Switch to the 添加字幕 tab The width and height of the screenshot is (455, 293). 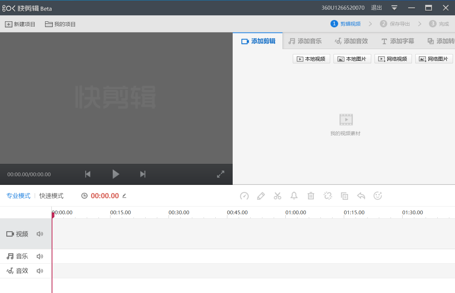click(398, 41)
